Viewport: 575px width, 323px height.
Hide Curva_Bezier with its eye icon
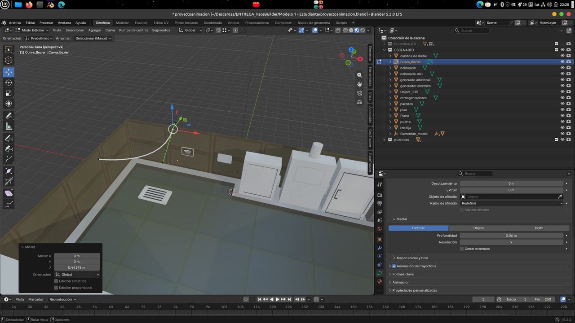click(562, 62)
